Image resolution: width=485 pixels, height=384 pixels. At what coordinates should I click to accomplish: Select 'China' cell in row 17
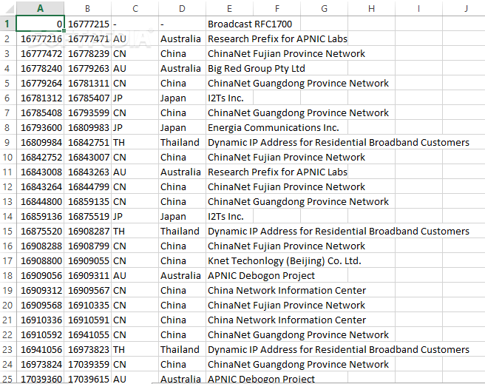tap(182, 261)
